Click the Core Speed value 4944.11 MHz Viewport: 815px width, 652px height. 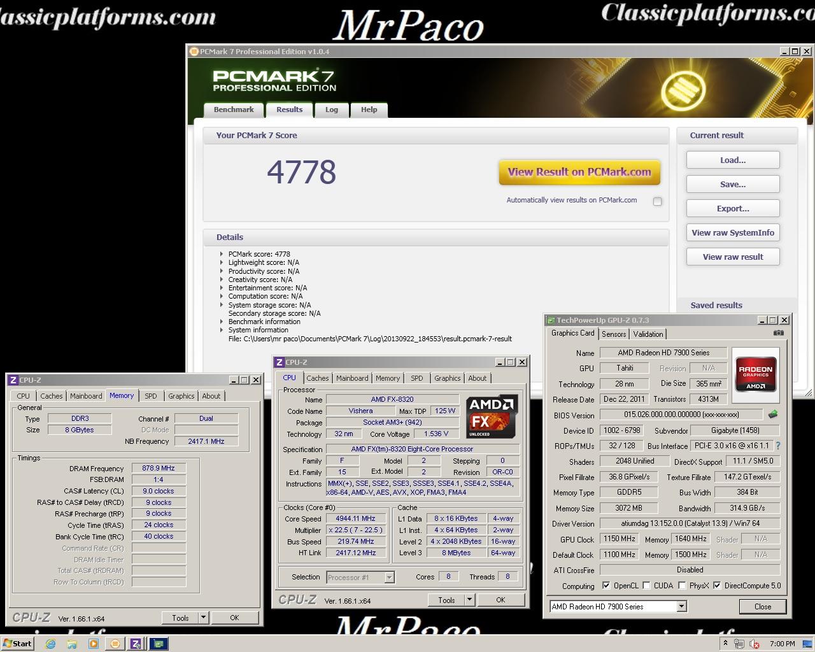[x=356, y=518]
